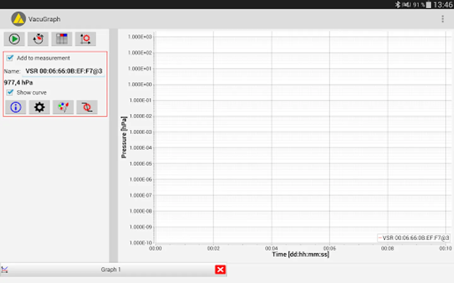Show sensor info with the blue info icon

pyautogui.click(x=15, y=107)
